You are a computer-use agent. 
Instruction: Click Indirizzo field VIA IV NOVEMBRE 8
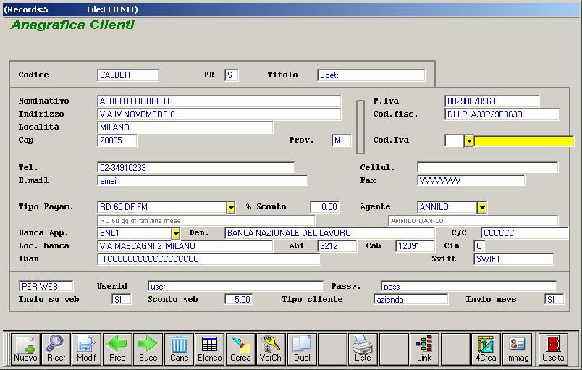tap(219, 114)
